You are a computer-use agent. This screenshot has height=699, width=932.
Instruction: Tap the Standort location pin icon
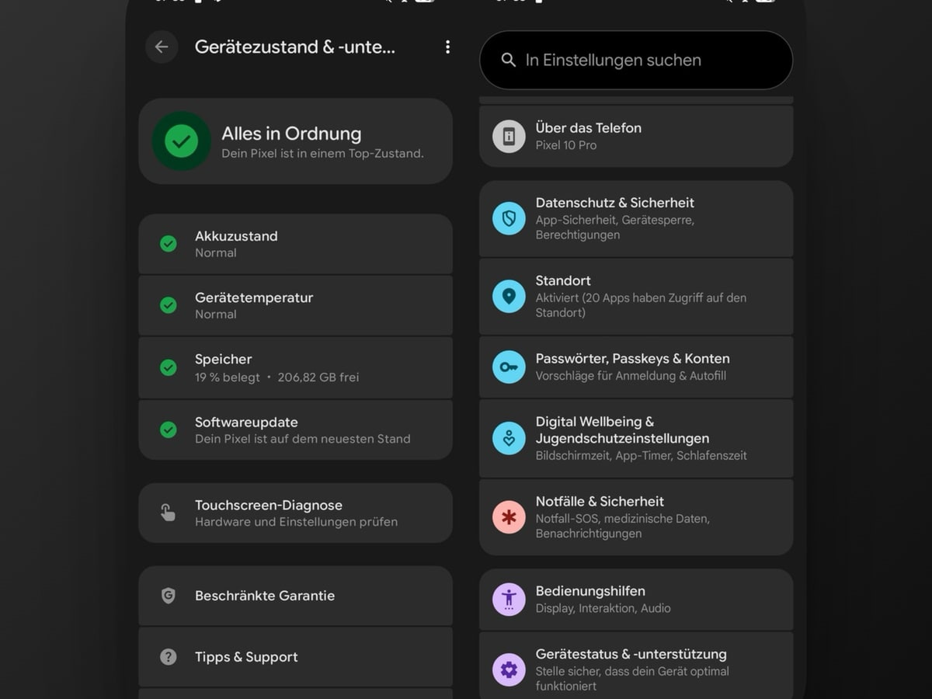[509, 297]
